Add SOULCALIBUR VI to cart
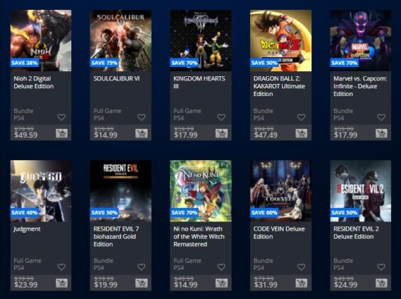The width and height of the screenshot is (401, 299). pyautogui.click(x=142, y=133)
